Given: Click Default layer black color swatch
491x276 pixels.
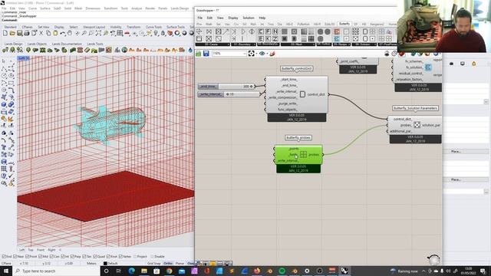Looking at the screenshot, I should (105, 264).
